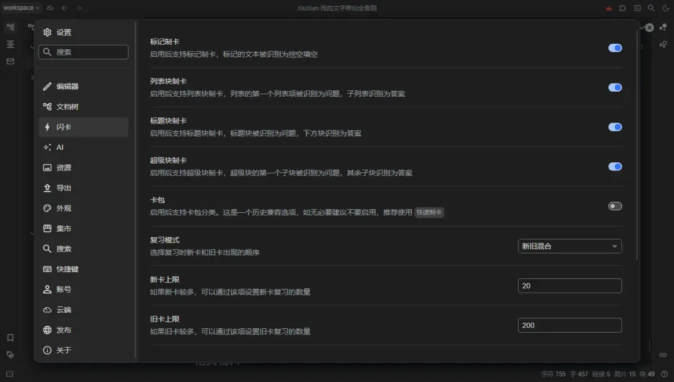Click the 旧卡上限 input field
This screenshot has height=382, width=674.
point(570,325)
